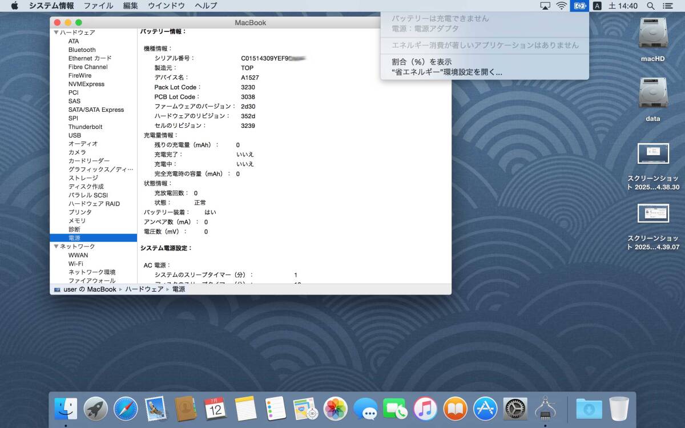Open Reminders icon in the Dock
The image size is (685, 428).
(276, 409)
